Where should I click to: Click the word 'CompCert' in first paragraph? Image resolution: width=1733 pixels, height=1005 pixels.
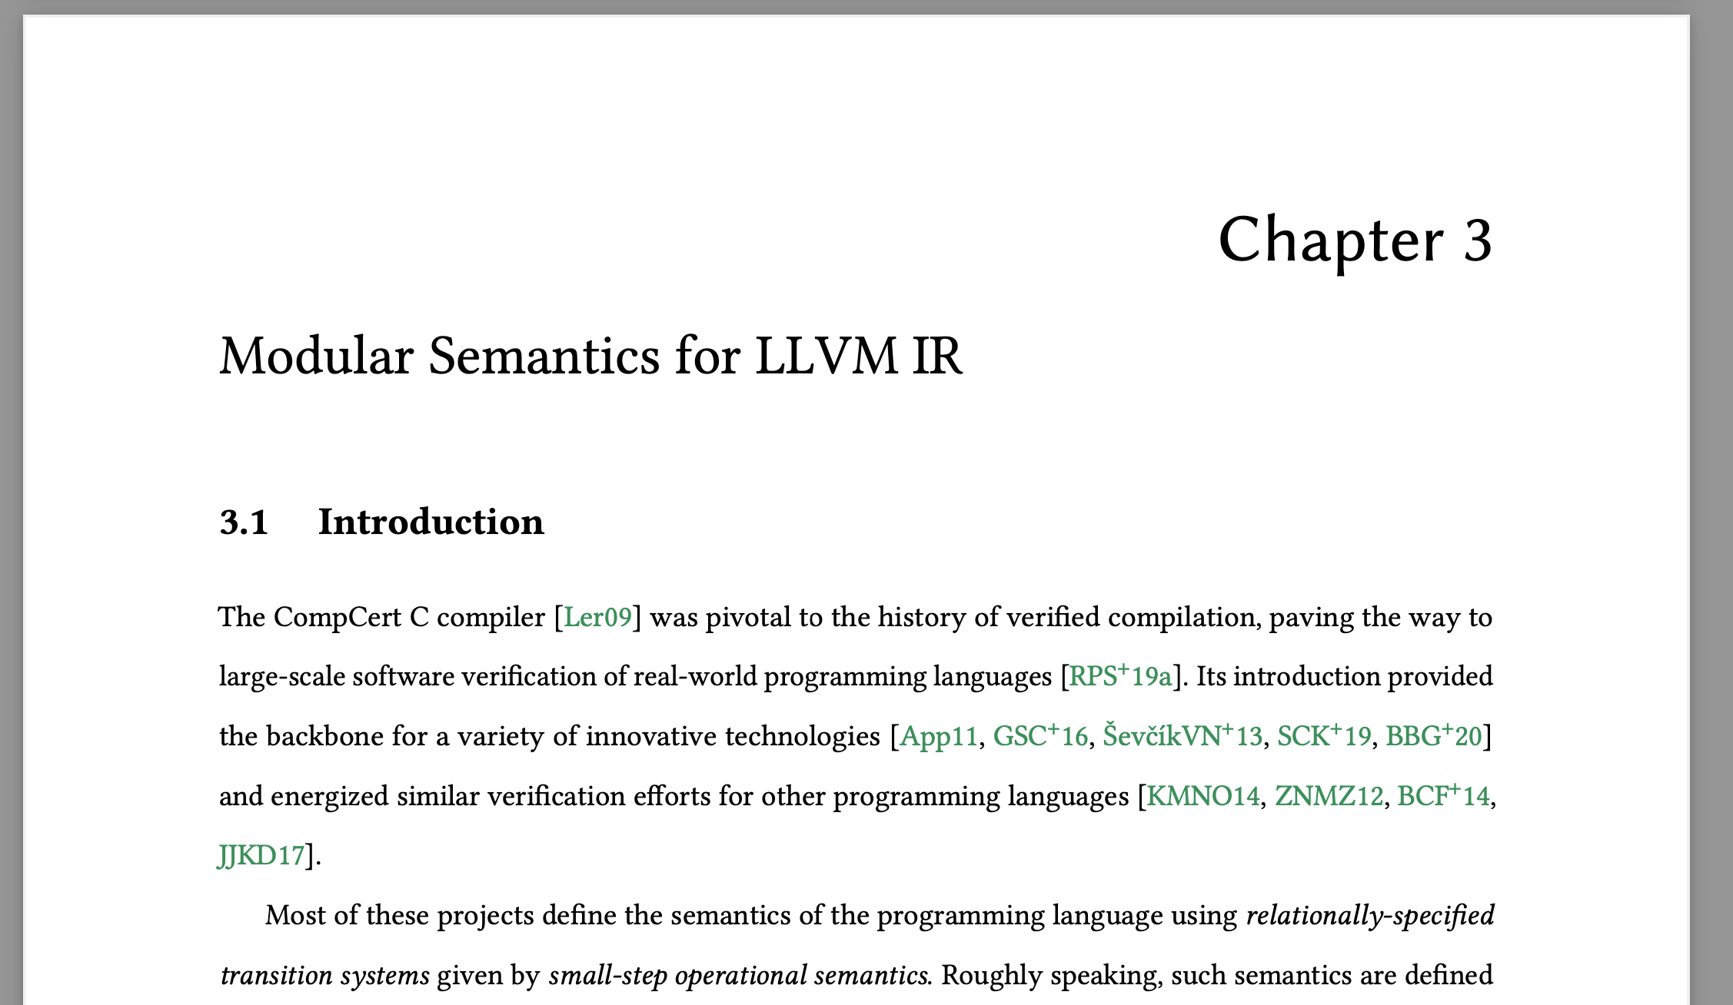pyautogui.click(x=338, y=618)
